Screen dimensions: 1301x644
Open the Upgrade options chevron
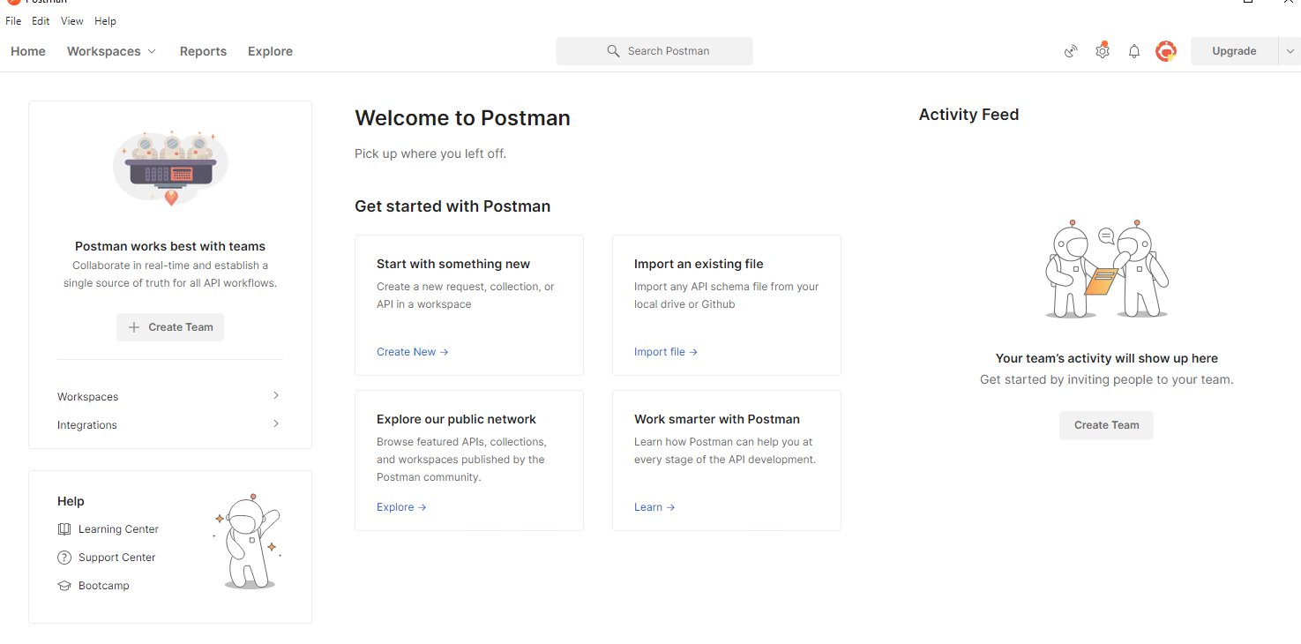tap(1289, 51)
